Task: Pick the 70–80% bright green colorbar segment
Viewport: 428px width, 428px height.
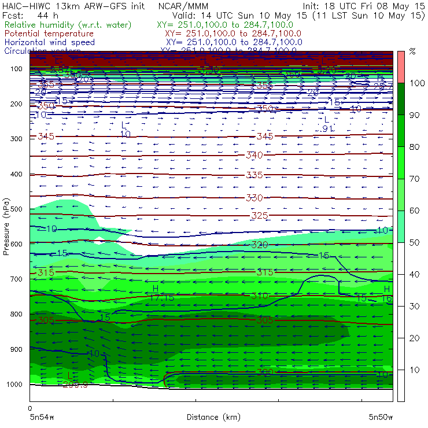Action: pos(401,163)
